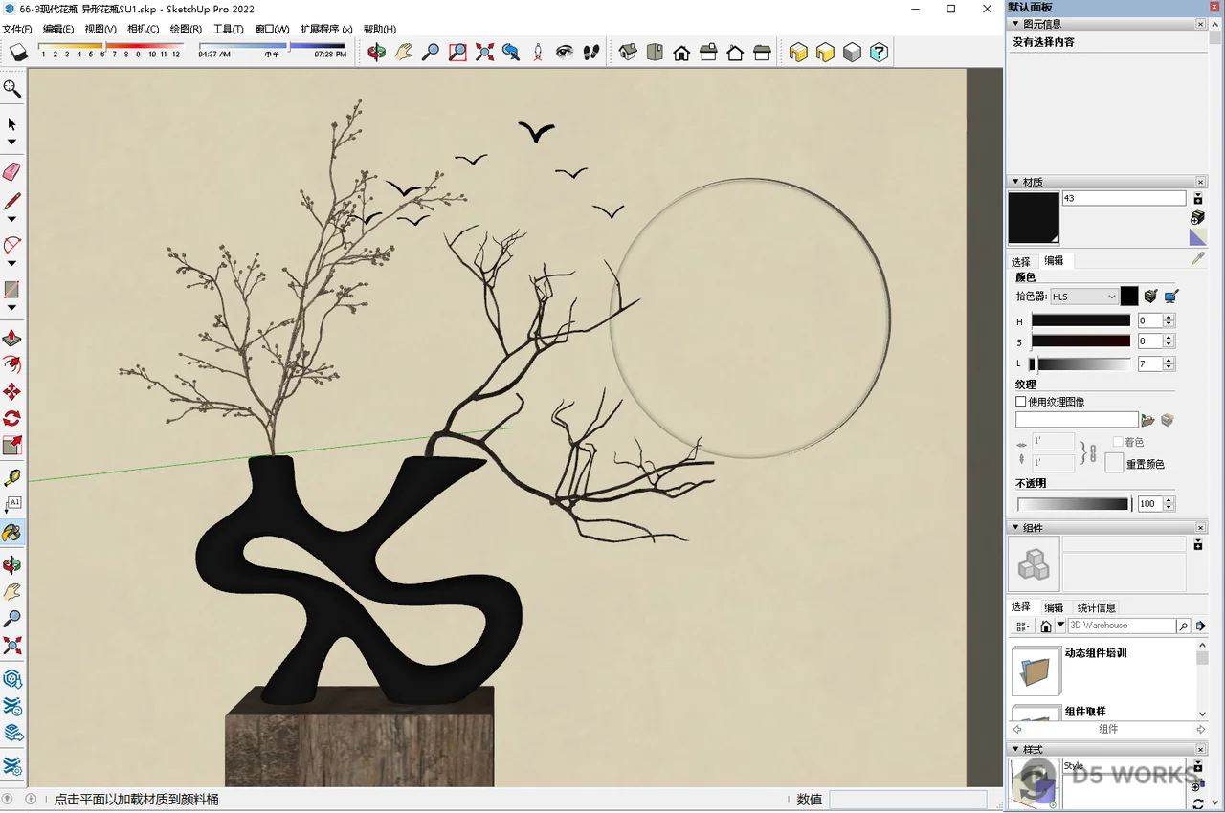
Task: Select the Tape Measure tool
Action: [x=12, y=476]
